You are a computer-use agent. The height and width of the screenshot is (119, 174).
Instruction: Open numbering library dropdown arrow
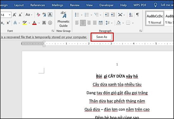pos(91,15)
